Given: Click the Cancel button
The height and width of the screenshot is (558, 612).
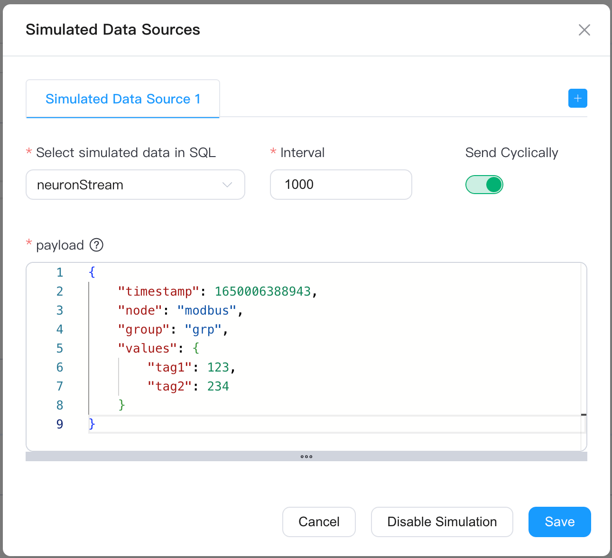Looking at the screenshot, I should [319, 521].
